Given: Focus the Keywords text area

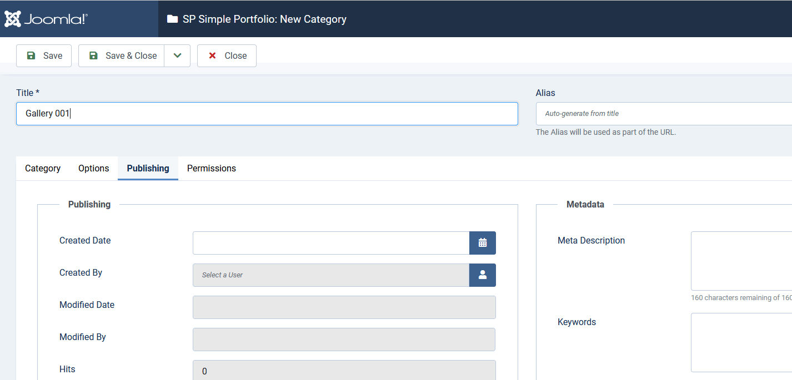Looking at the screenshot, I should coord(741,342).
